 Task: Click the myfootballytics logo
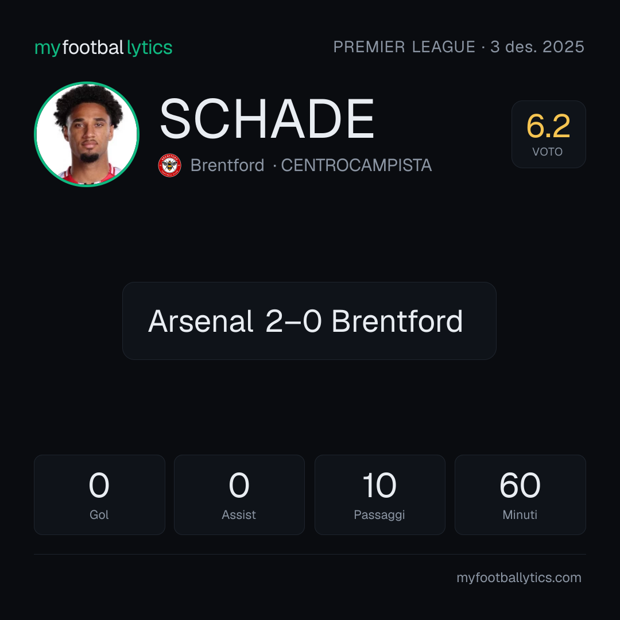click(x=103, y=48)
